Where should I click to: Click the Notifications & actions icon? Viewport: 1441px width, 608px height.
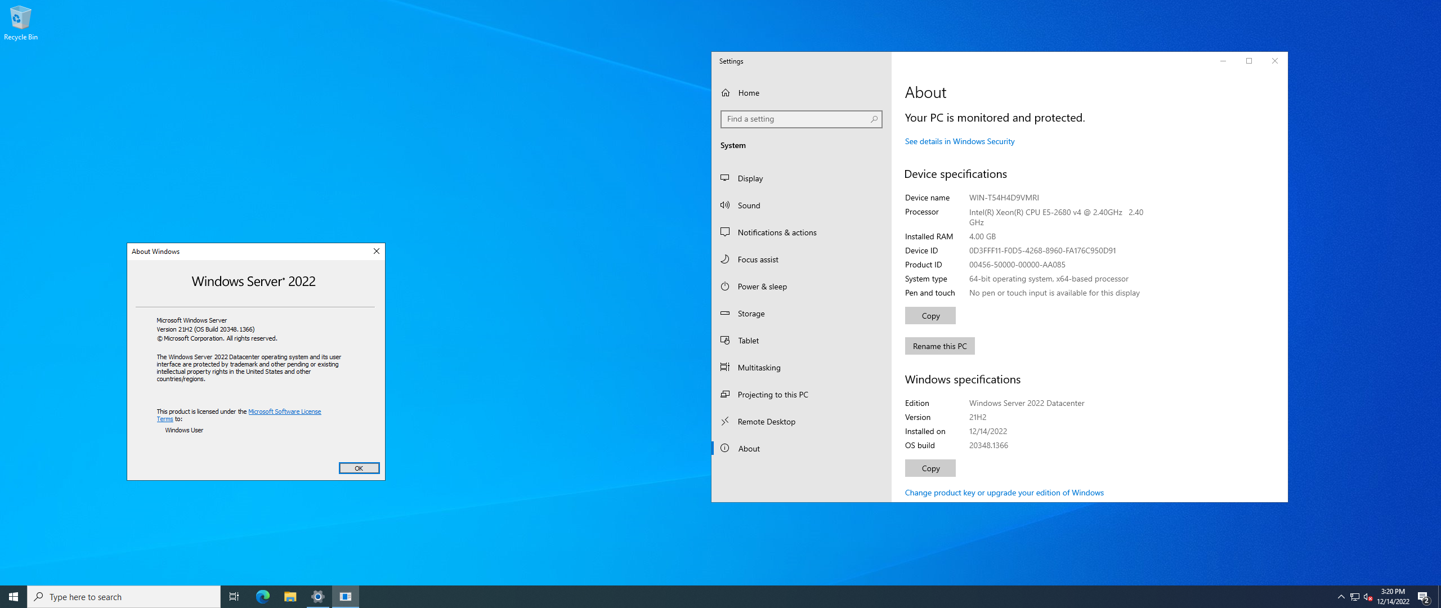pos(725,232)
